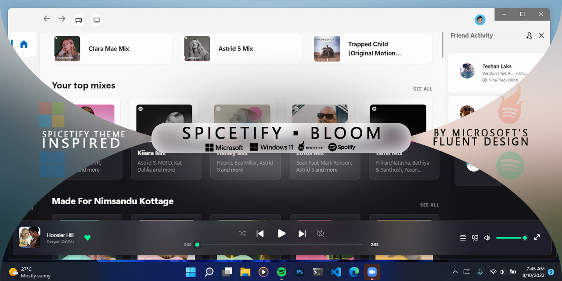Open Windows taskbar search
Image resolution: width=562 pixels, height=281 pixels.
209,272
